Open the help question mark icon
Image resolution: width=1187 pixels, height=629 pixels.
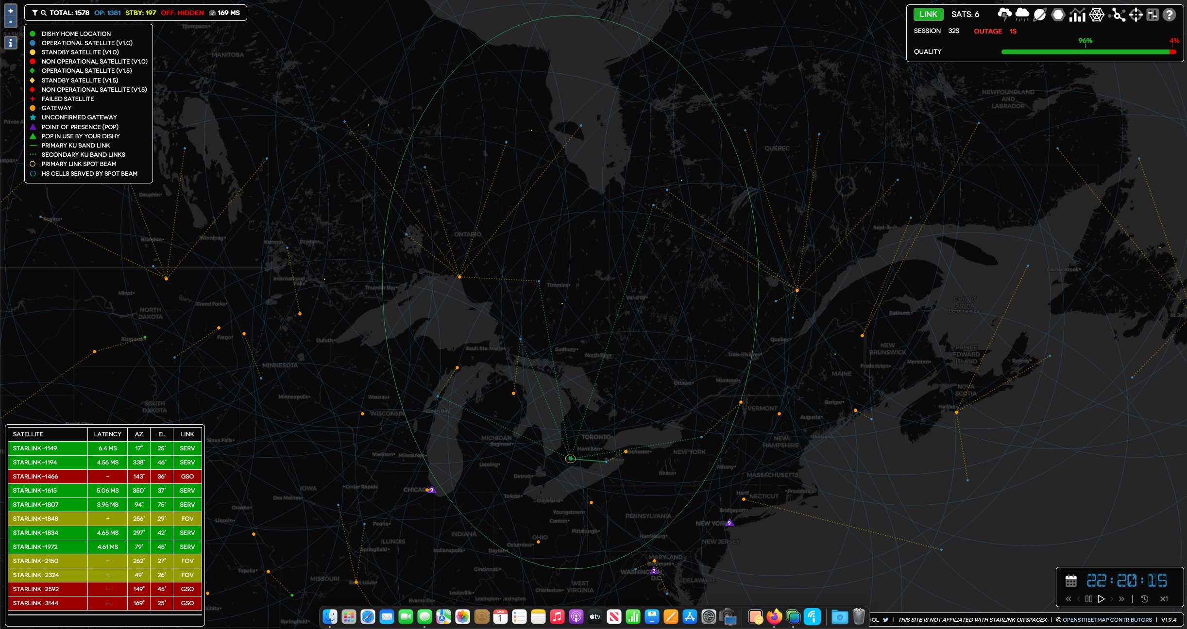[x=1170, y=15]
